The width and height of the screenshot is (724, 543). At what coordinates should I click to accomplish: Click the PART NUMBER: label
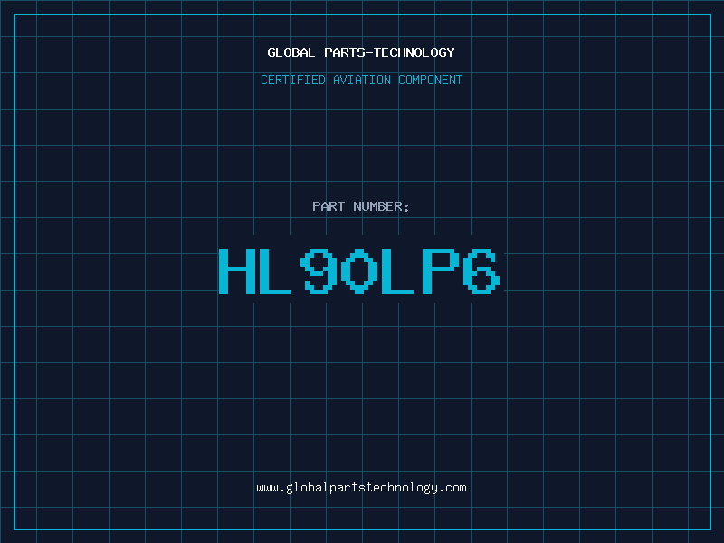coord(361,206)
